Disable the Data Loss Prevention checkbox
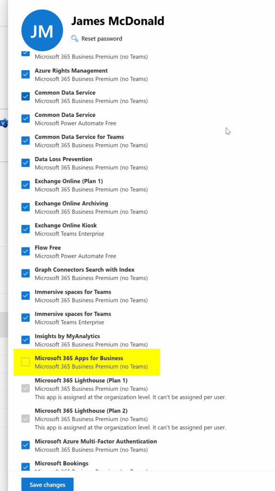 [26, 163]
